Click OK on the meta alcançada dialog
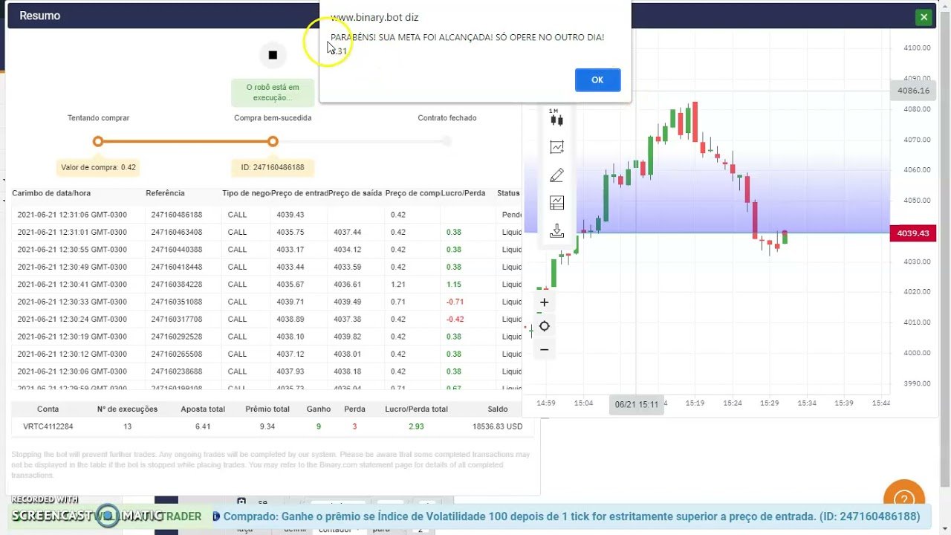 coord(597,80)
